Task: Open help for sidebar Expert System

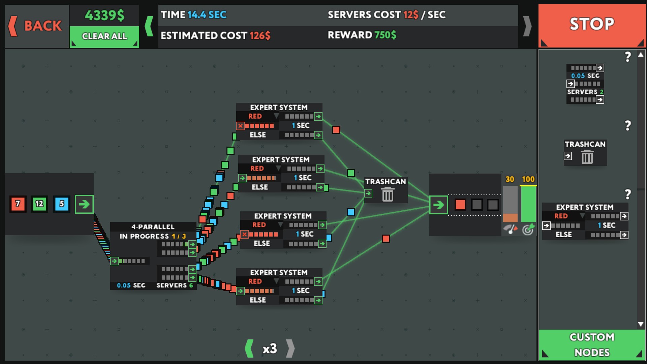Action: coord(627,194)
